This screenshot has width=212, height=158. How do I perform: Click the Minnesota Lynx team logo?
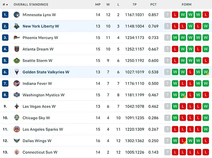tap(17, 15)
